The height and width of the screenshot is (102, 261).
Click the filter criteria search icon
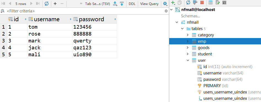2,11
